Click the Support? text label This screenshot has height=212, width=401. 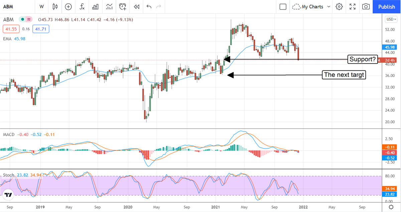coord(363,59)
